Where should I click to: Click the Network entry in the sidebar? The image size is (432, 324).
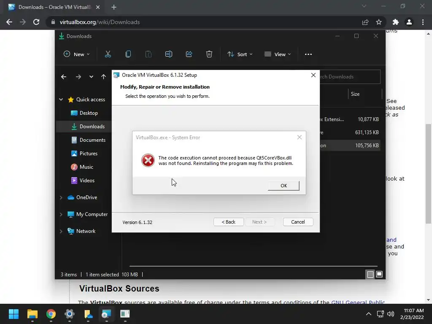(81, 231)
